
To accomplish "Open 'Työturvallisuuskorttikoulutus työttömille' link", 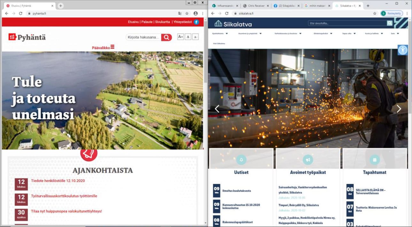I will point(64,196).
